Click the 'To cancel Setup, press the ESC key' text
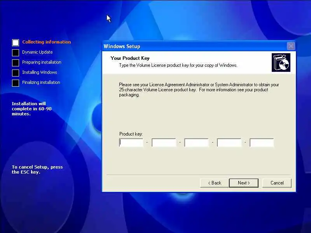Image resolution: width=311 pixels, height=233 pixels. coord(37,169)
